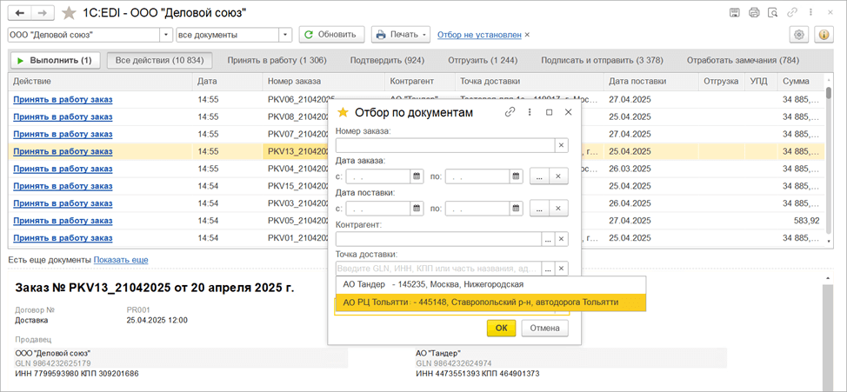Click 'Отбор не установлен' filter link

tap(479, 35)
